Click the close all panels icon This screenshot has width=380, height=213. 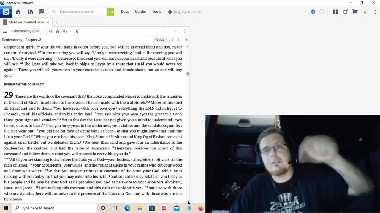(x=345, y=12)
